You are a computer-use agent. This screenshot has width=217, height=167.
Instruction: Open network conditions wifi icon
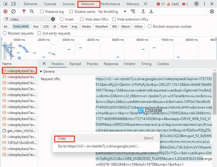pyautogui.click(x=133, y=11)
